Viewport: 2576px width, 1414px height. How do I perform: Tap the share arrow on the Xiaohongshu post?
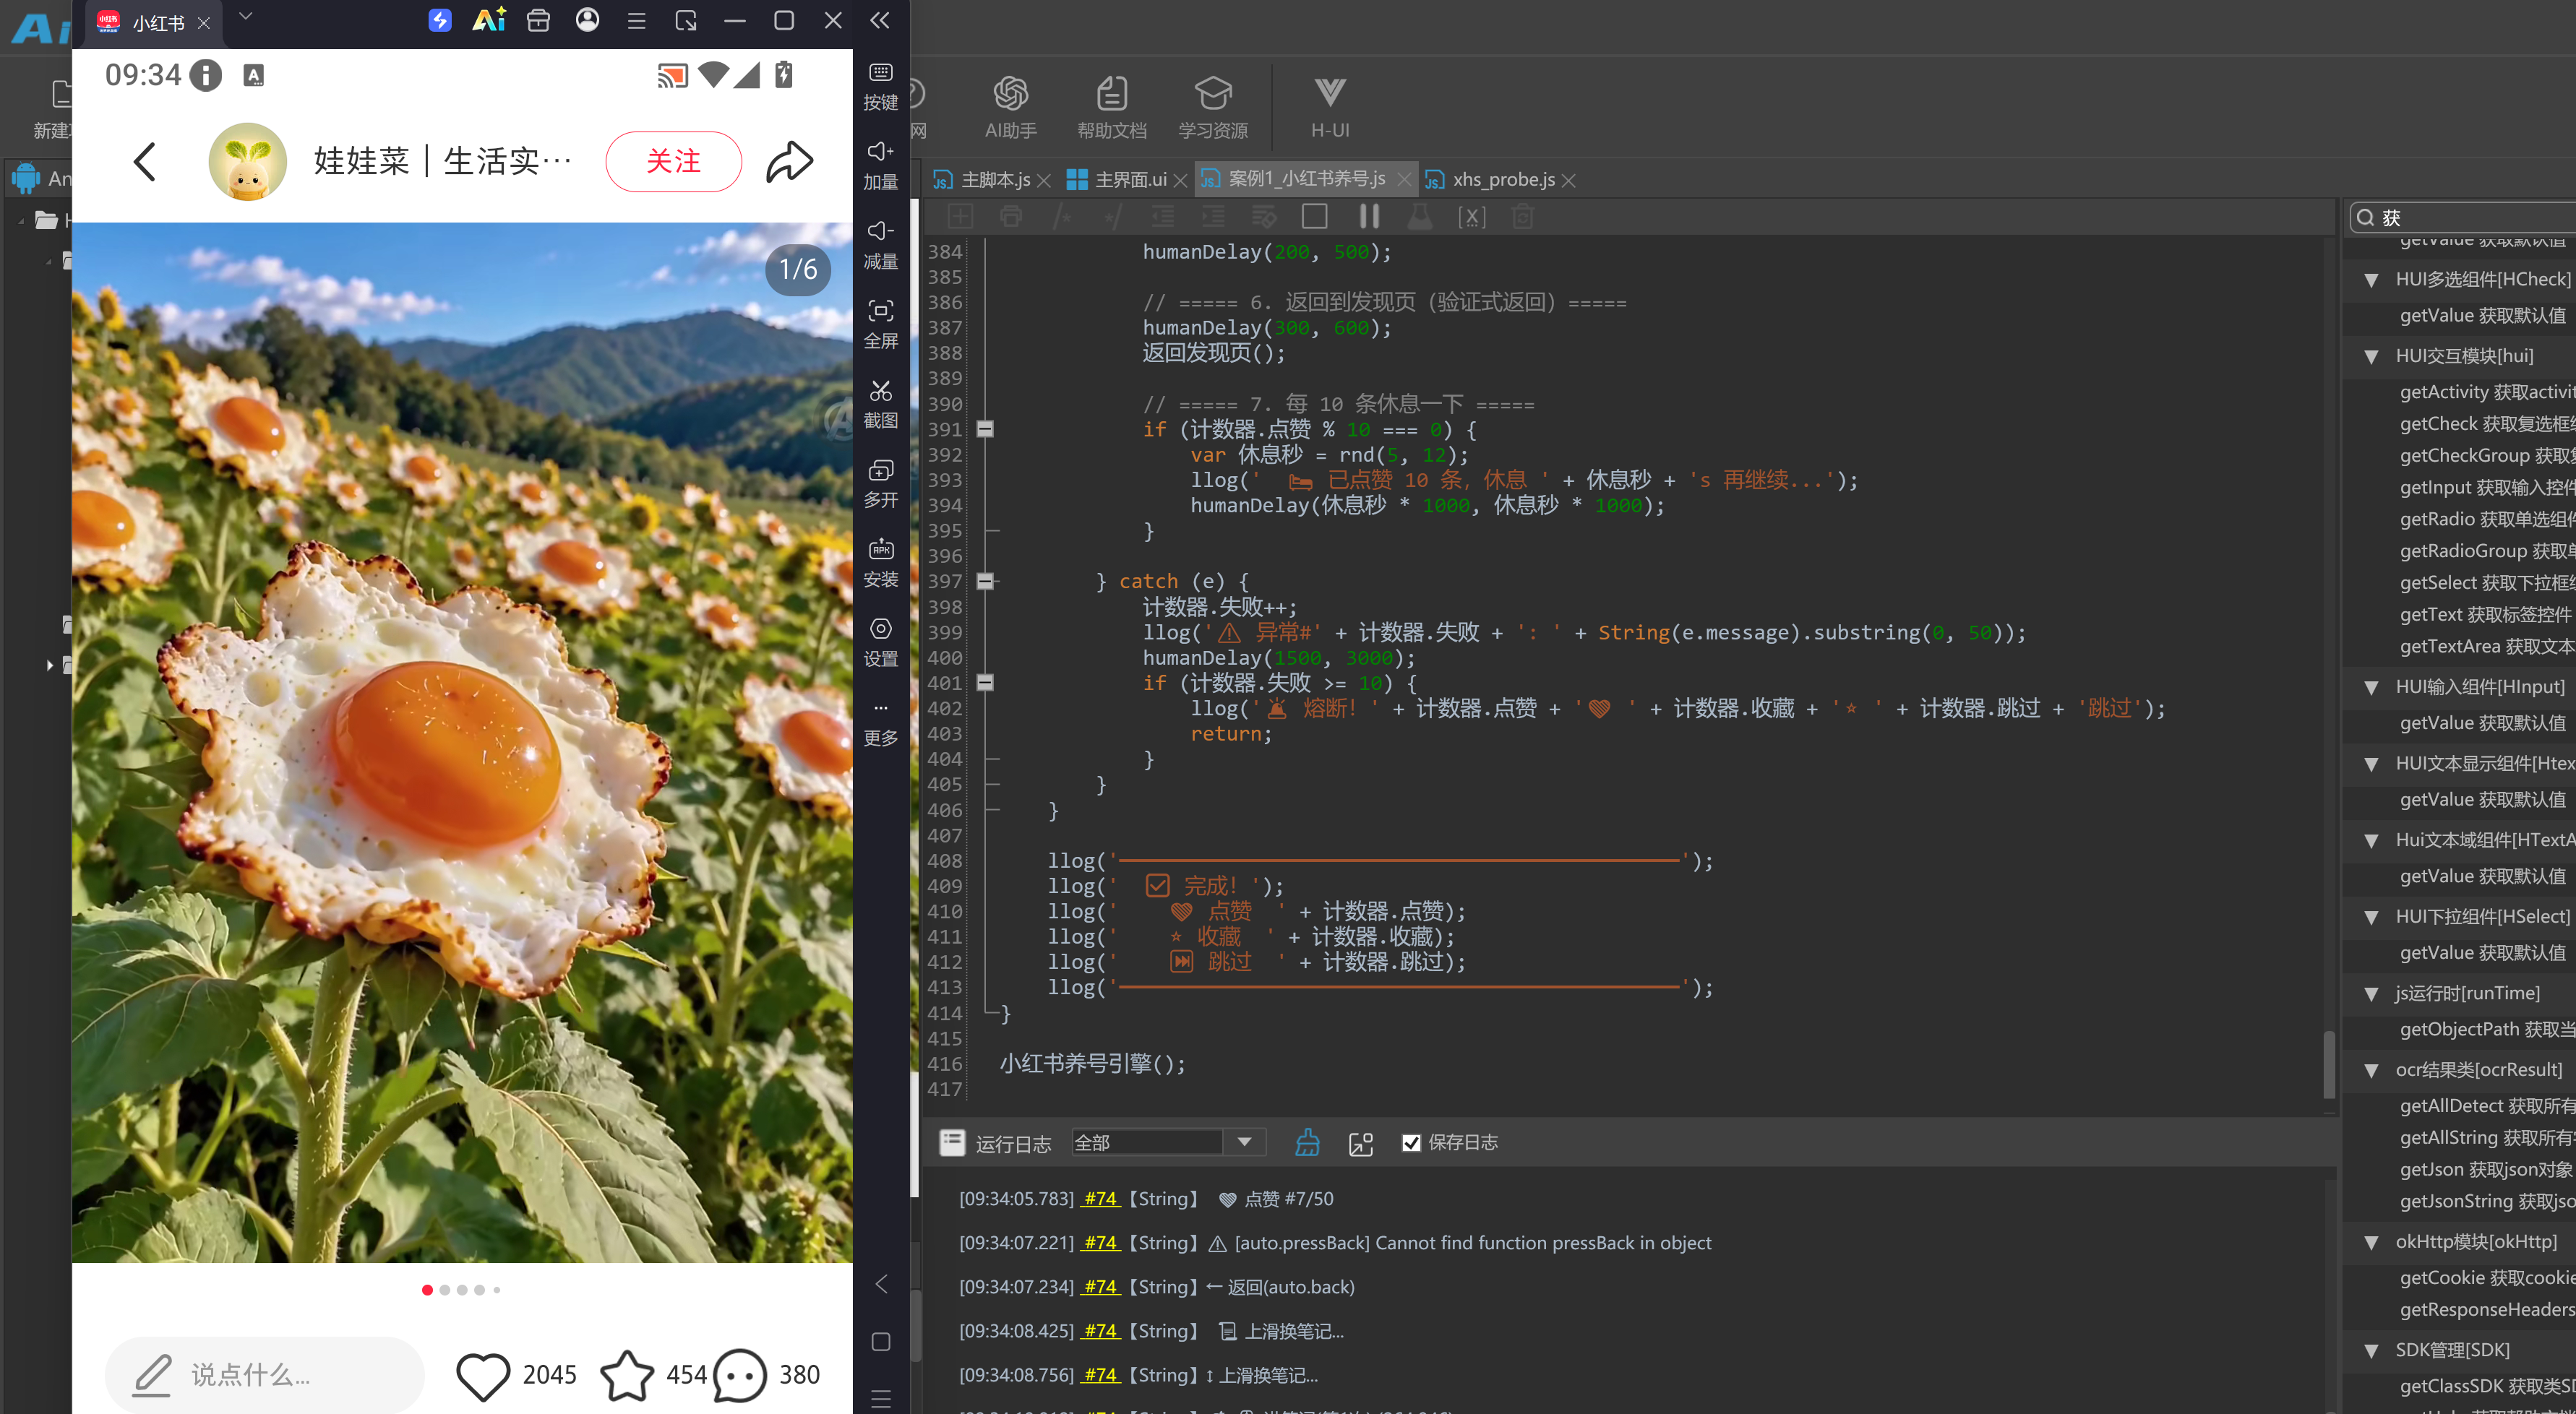789,161
